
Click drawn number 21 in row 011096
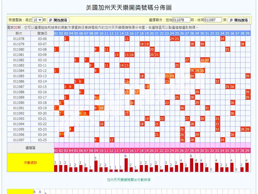[157, 135]
